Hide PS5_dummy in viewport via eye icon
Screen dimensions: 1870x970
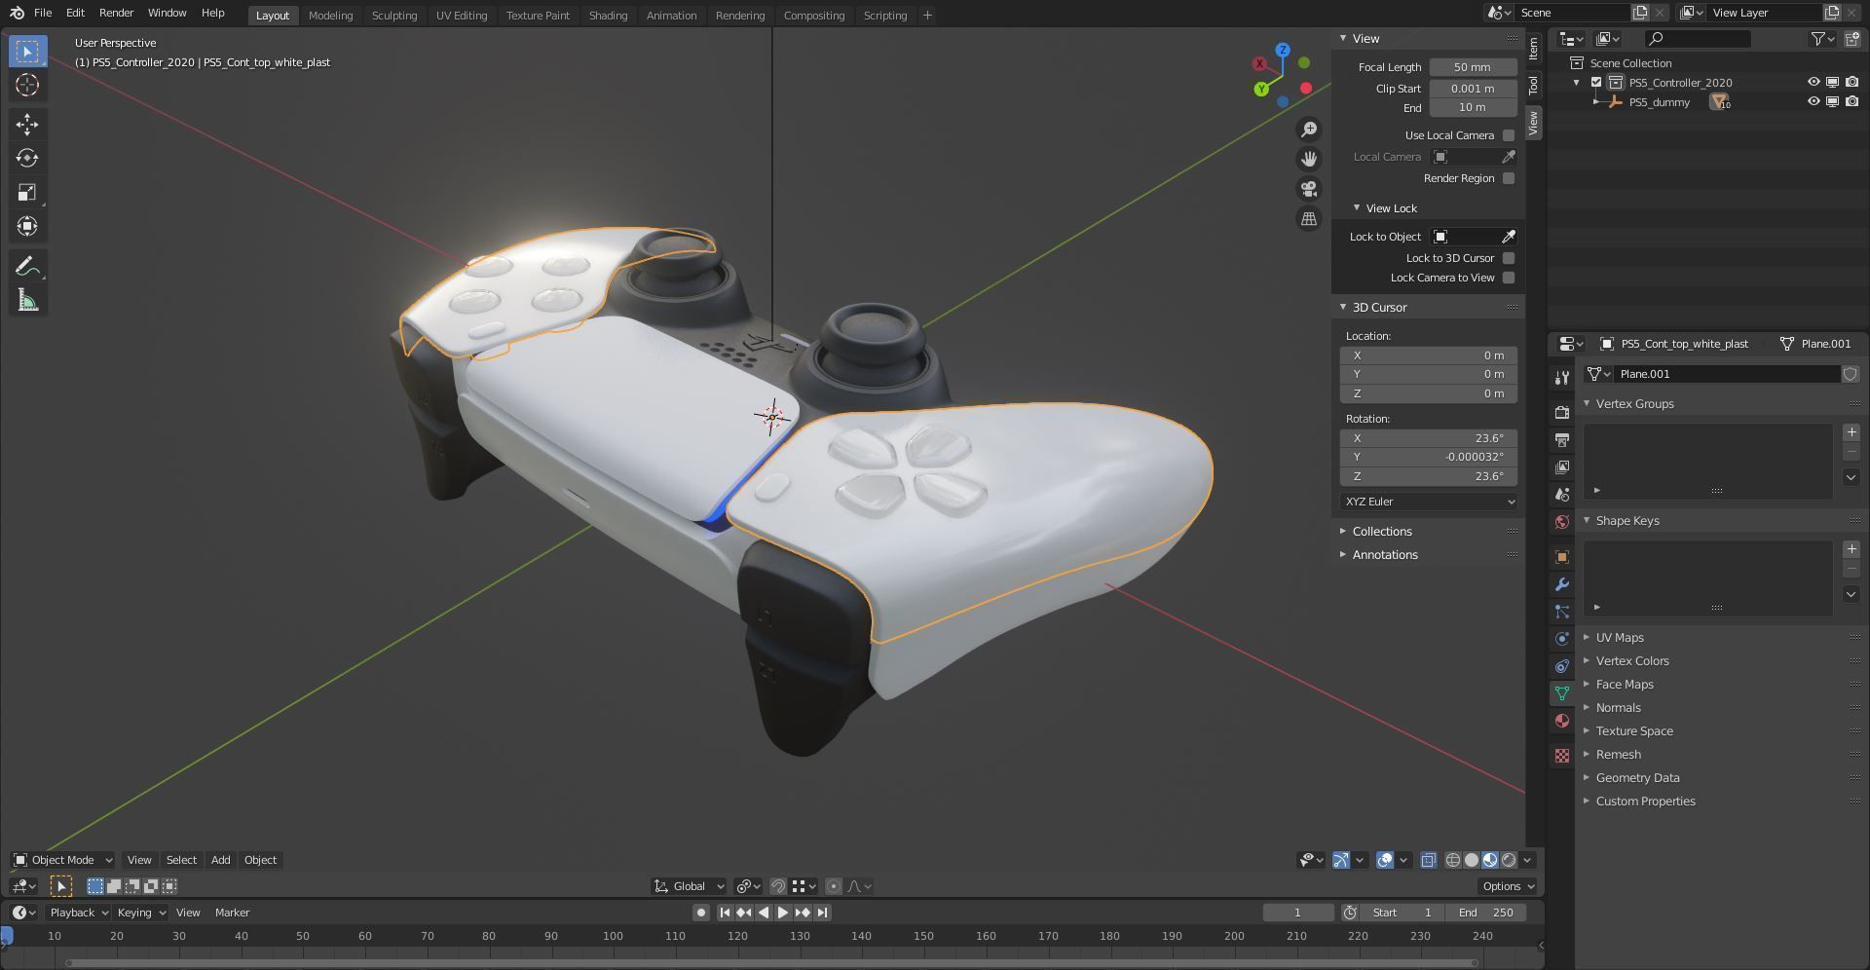1814,101
